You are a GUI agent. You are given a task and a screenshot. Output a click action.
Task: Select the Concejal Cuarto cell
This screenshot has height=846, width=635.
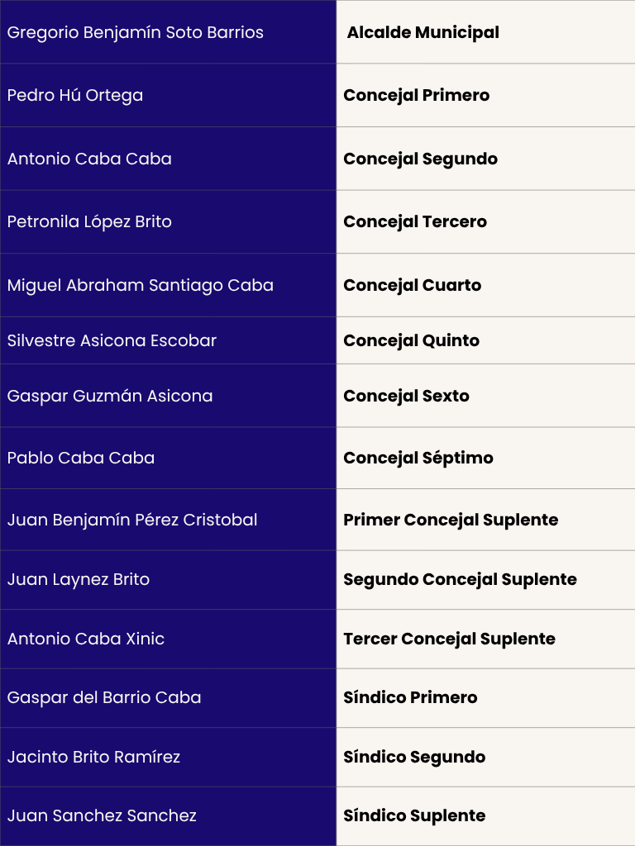[x=413, y=286]
